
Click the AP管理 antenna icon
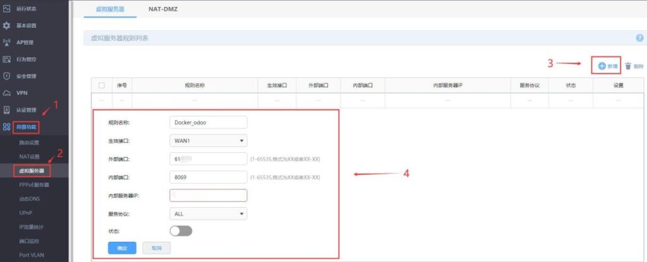pyautogui.click(x=6, y=42)
